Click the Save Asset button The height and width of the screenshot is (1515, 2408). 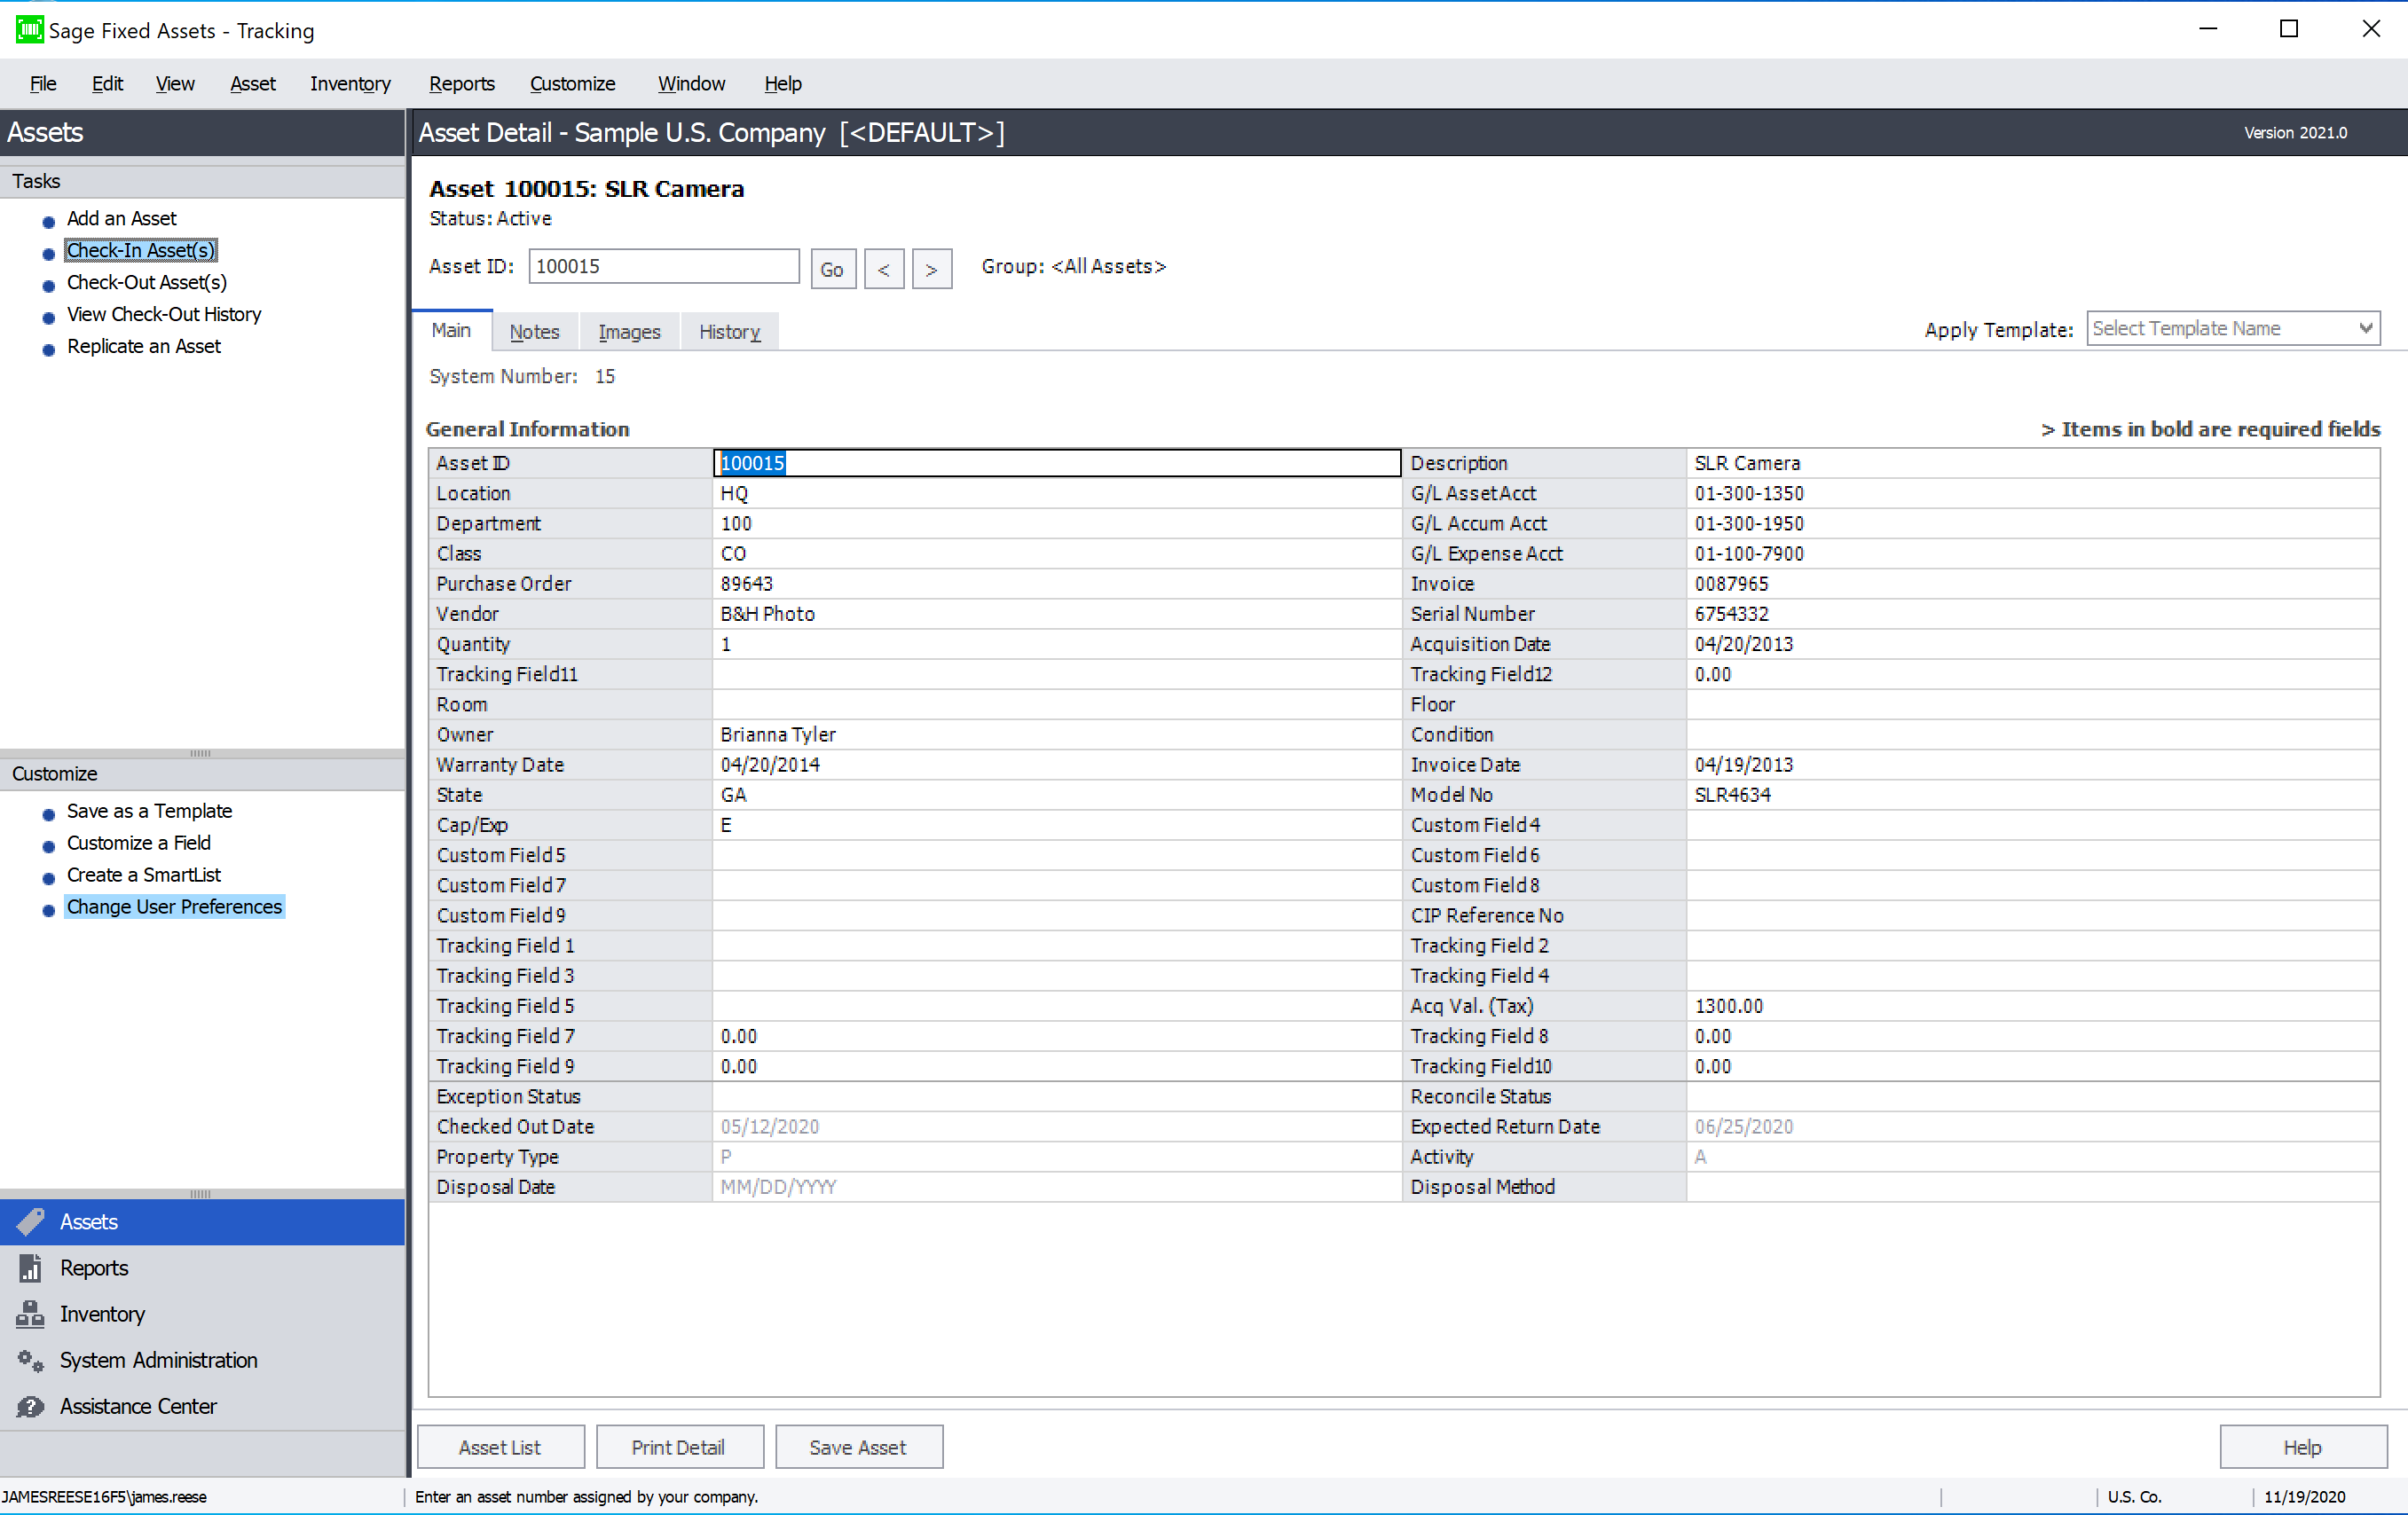(x=858, y=1446)
